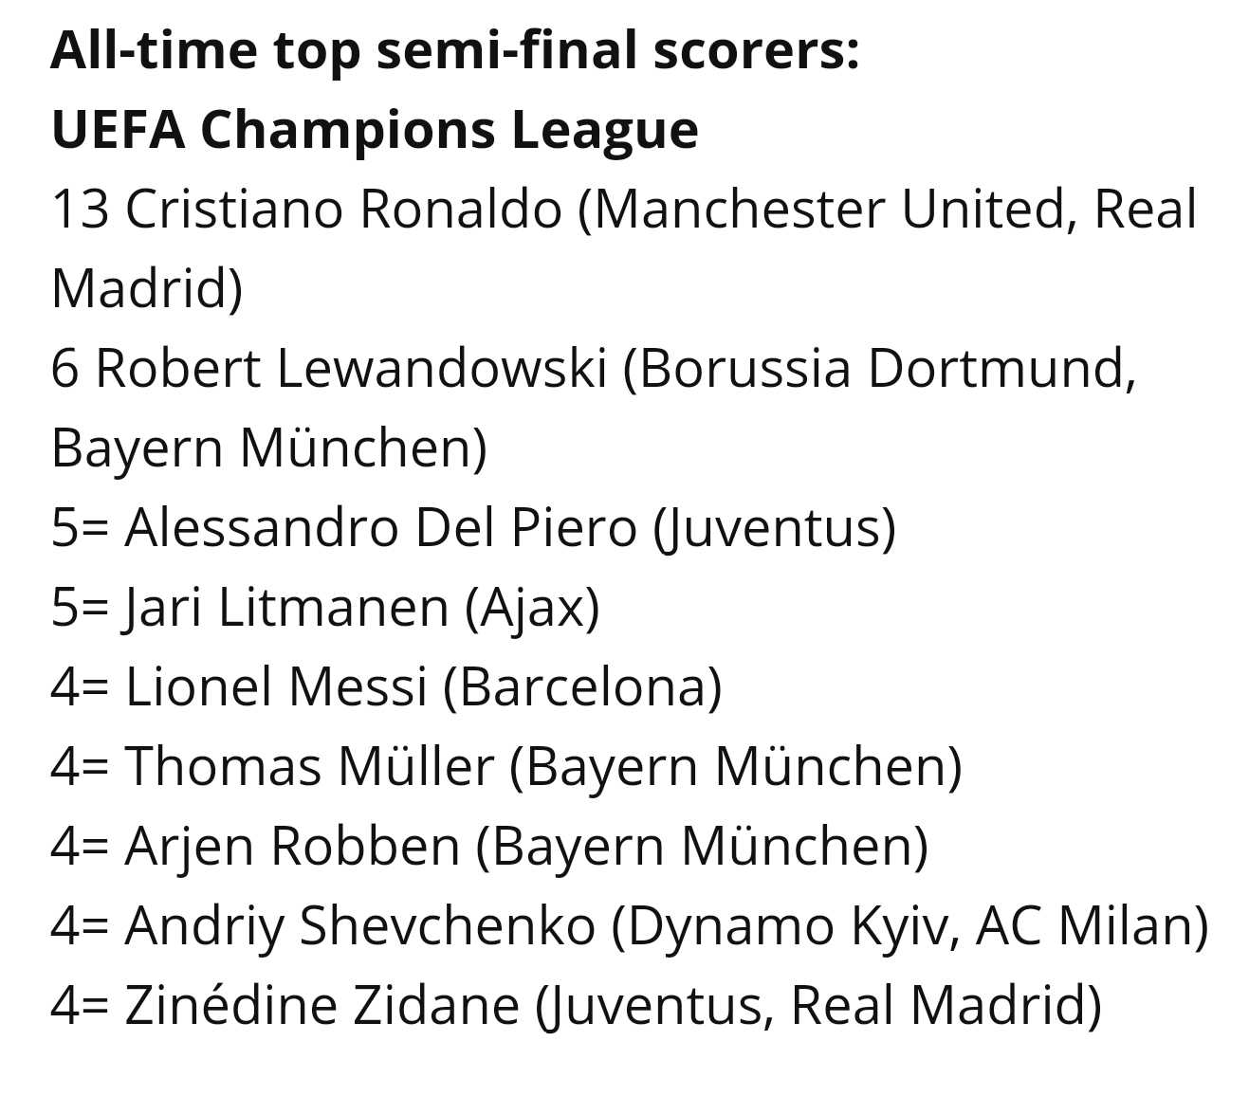1249x1096 pixels.
Task: Click 'Borussia Dortmund' in Lewandowski's entry
Action: 885,369
